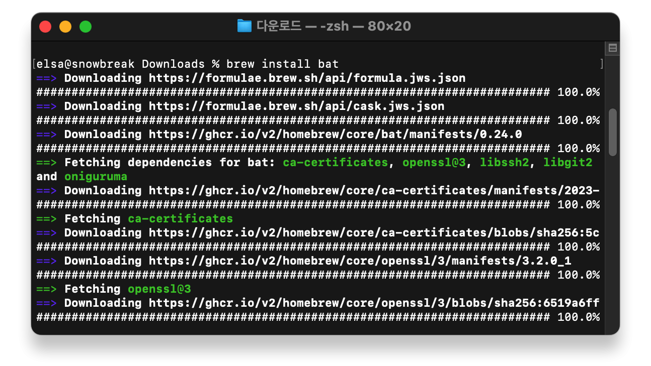The image size is (651, 366).
Task: Click the cask.jws.json download URL
Action: [296, 106]
